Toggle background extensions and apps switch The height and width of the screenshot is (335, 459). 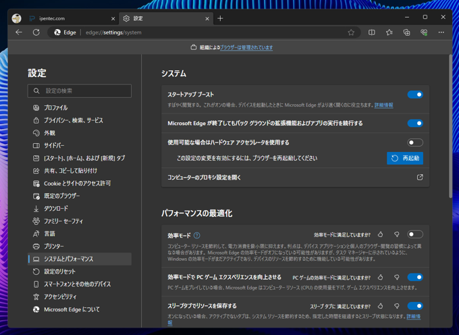pyautogui.click(x=415, y=124)
